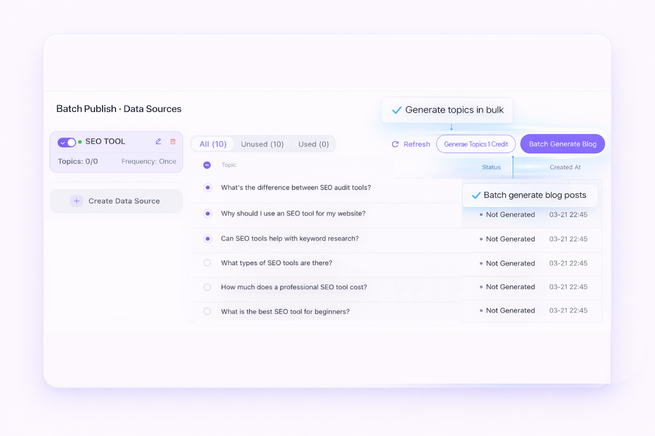Click the Created At column header

[565, 167]
